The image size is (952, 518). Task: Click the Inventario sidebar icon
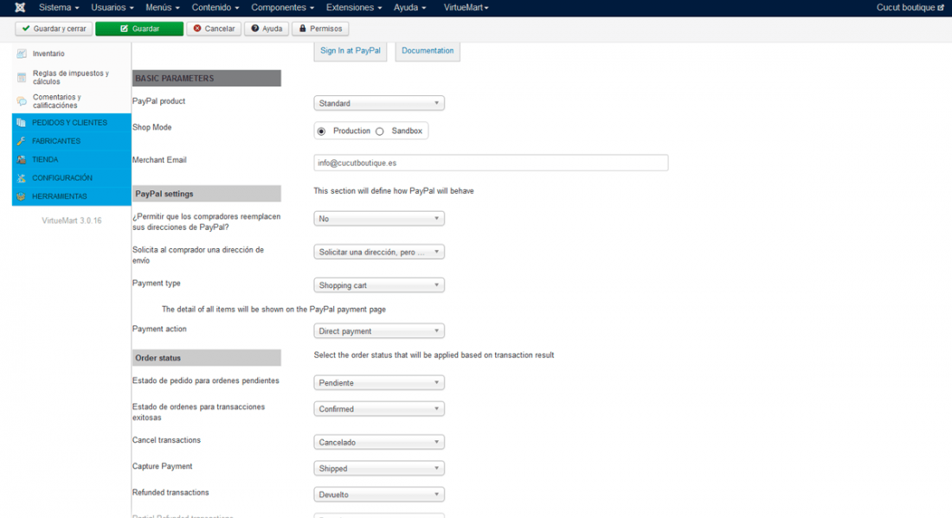22,54
